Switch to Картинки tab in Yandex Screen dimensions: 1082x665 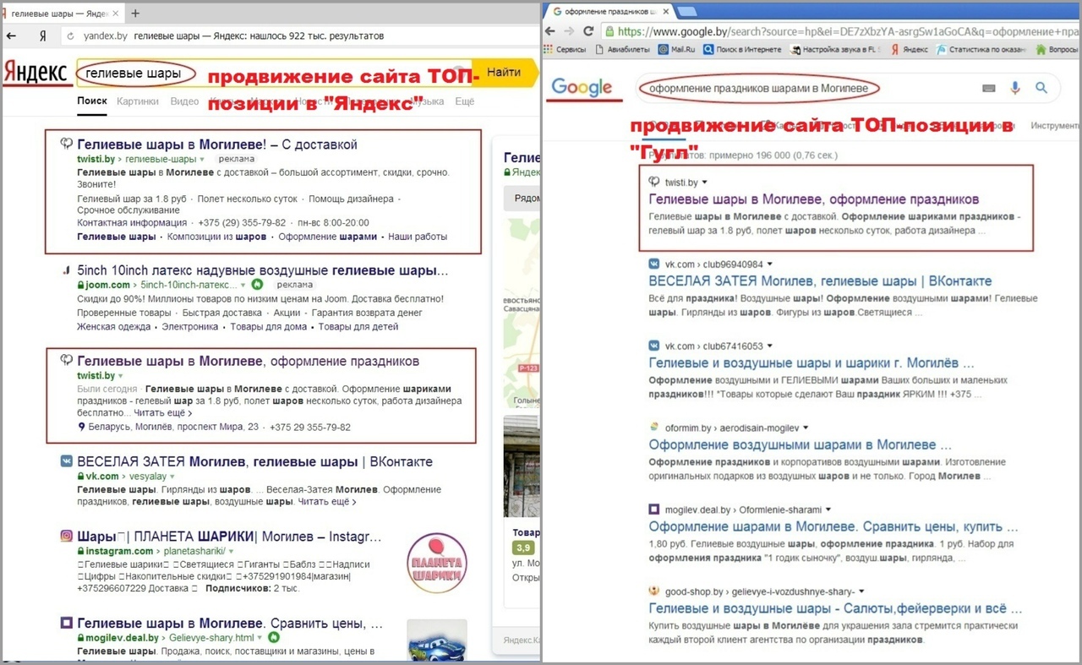pyautogui.click(x=138, y=101)
